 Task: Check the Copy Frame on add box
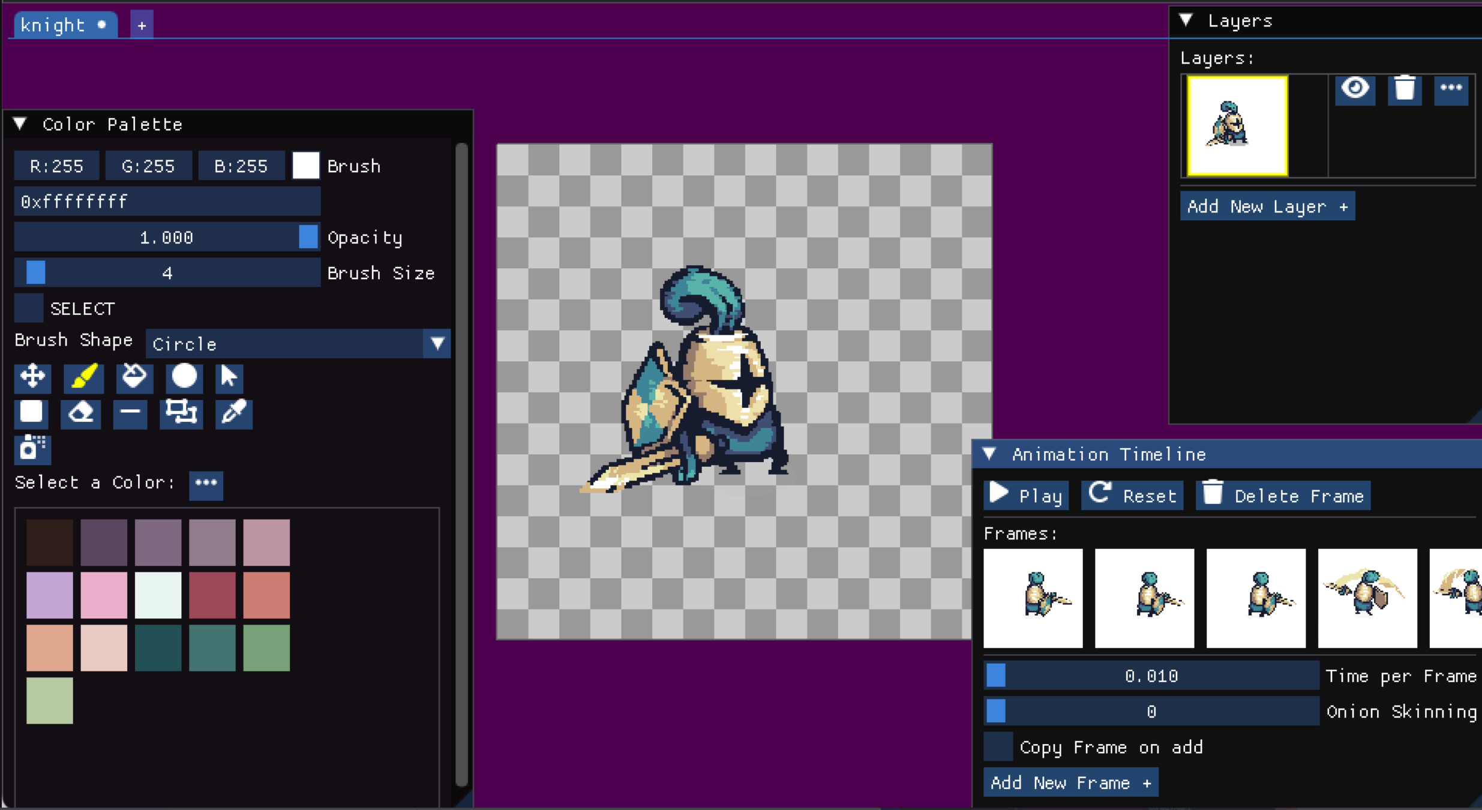[998, 747]
